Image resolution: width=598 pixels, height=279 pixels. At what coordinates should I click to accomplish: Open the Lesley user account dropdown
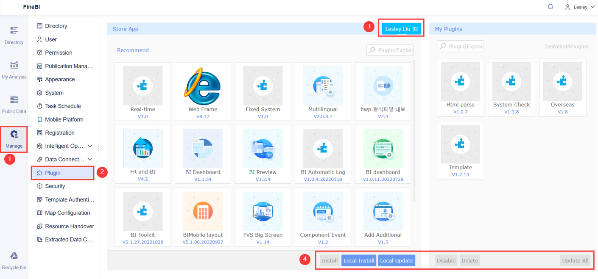click(580, 7)
